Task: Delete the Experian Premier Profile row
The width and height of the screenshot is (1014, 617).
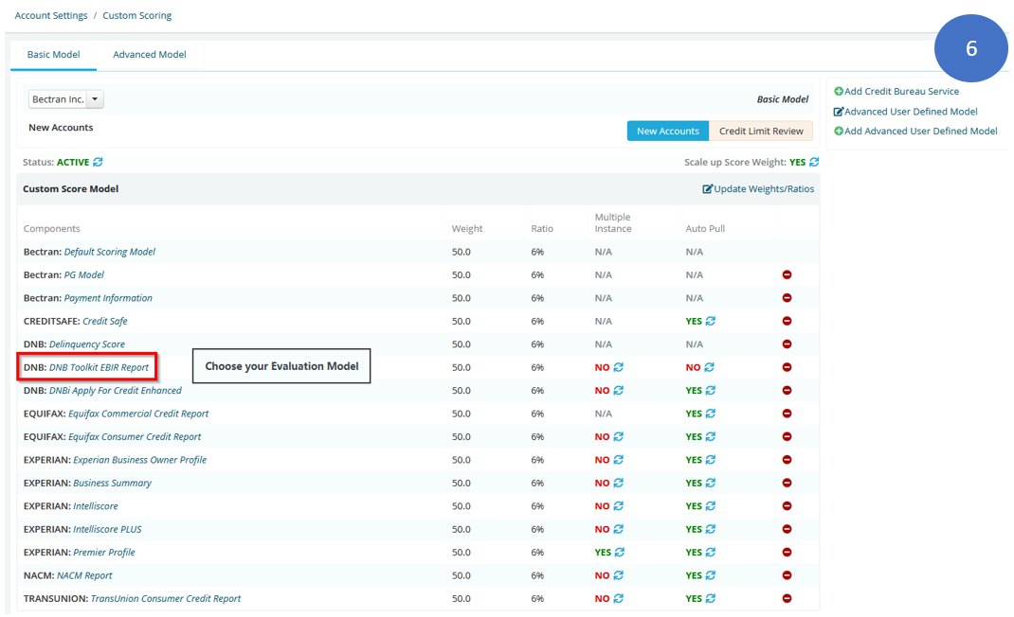Action: (787, 553)
